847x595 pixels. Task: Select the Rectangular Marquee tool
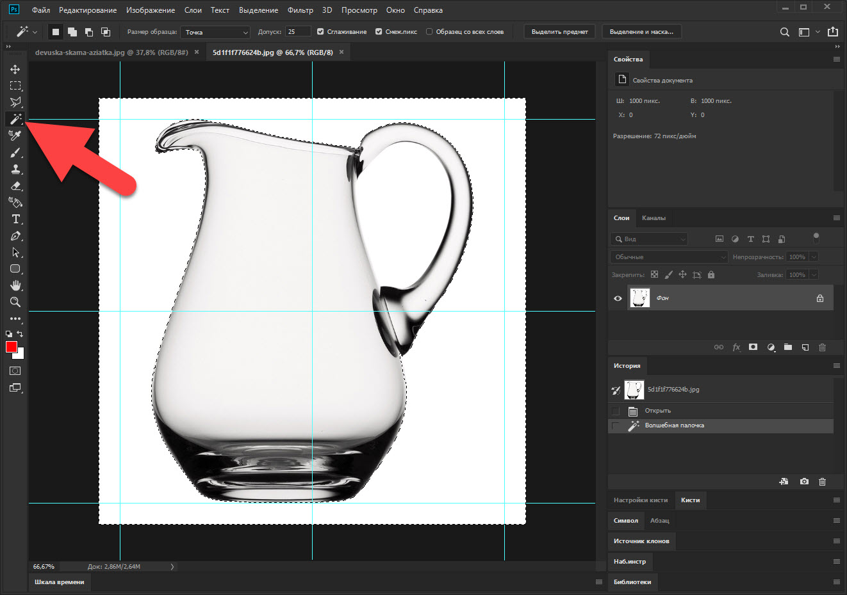(15, 86)
